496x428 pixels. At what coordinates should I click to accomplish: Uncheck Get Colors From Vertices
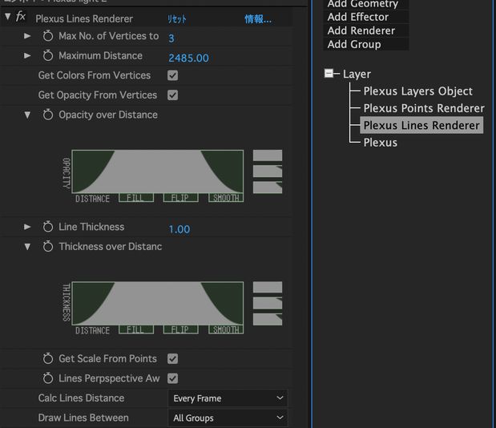click(x=173, y=75)
